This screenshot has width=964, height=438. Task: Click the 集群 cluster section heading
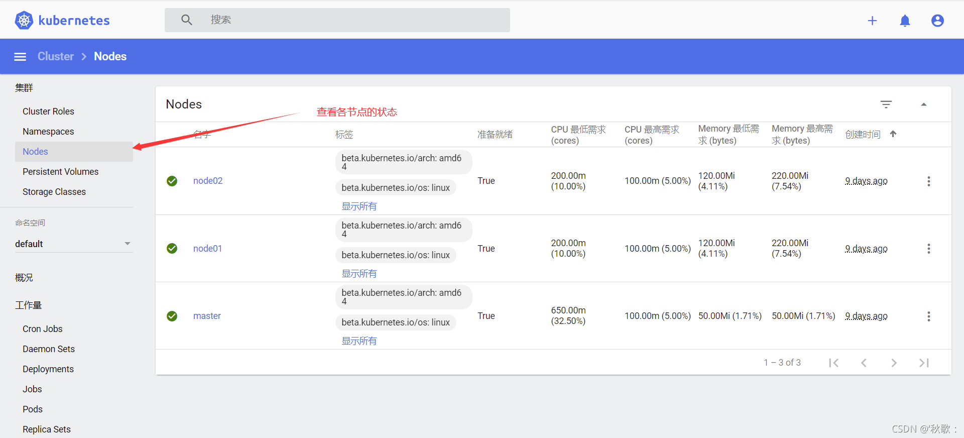[24, 88]
